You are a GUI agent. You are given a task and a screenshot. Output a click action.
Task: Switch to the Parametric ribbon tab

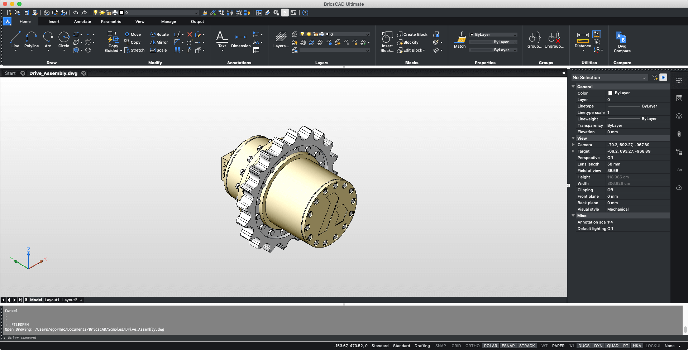click(x=111, y=21)
